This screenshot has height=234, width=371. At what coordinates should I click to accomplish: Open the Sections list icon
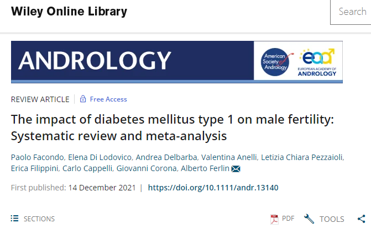(x=14, y=219)
